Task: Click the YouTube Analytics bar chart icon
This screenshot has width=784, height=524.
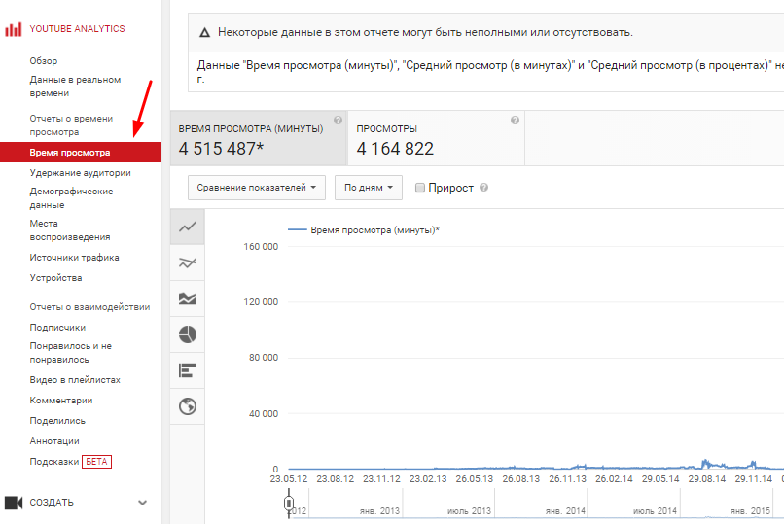Action: 13,29
